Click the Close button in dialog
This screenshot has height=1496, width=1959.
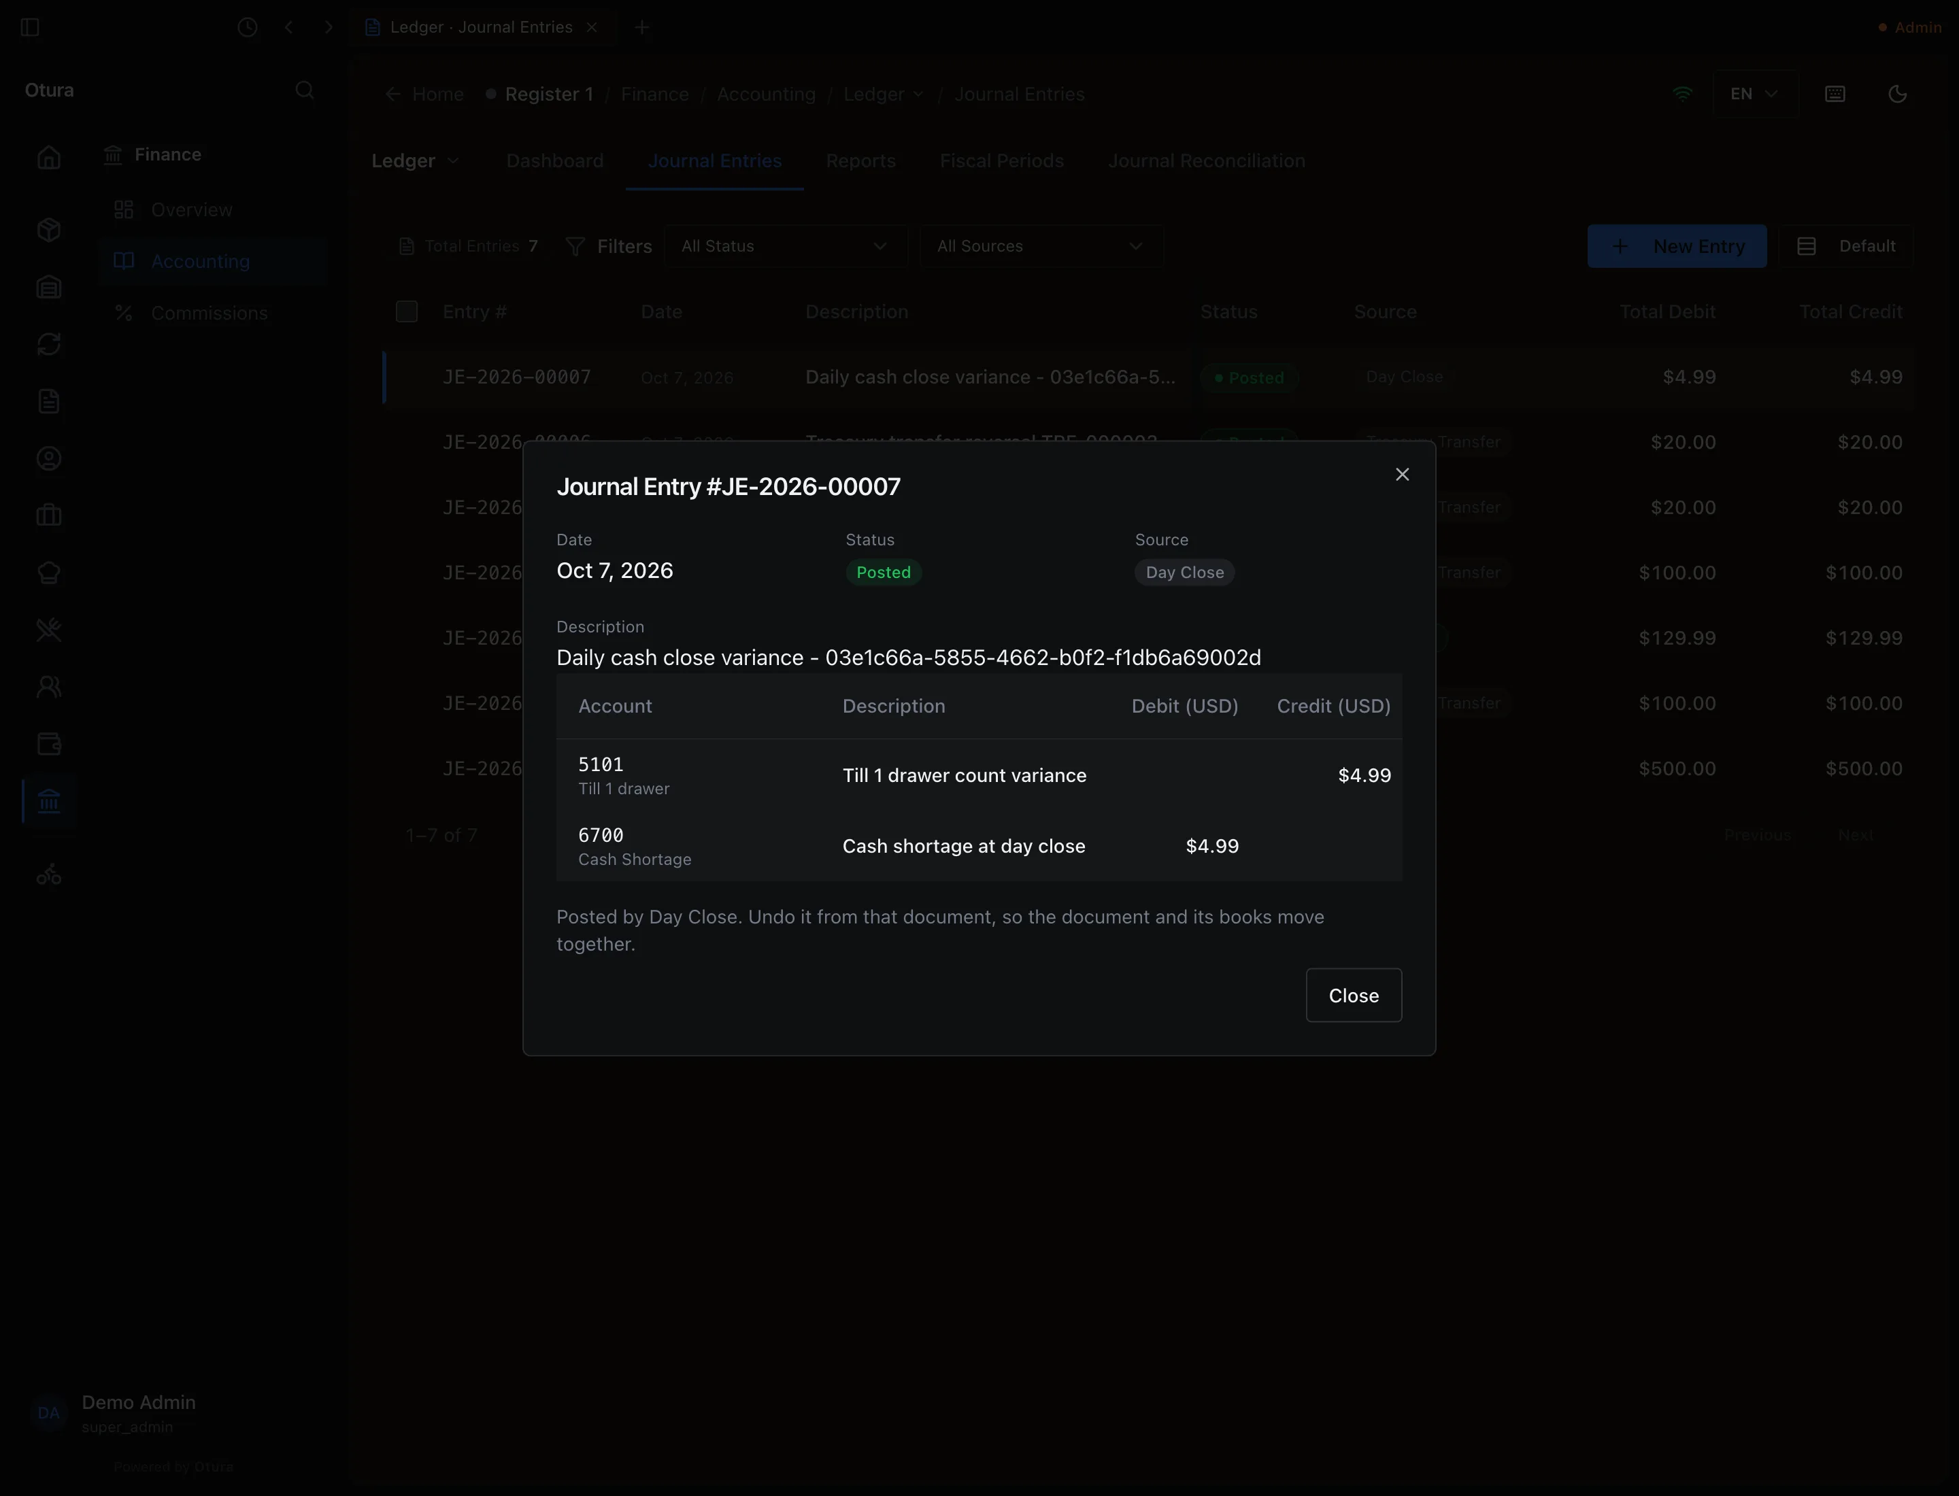[x=1353, y=995]
